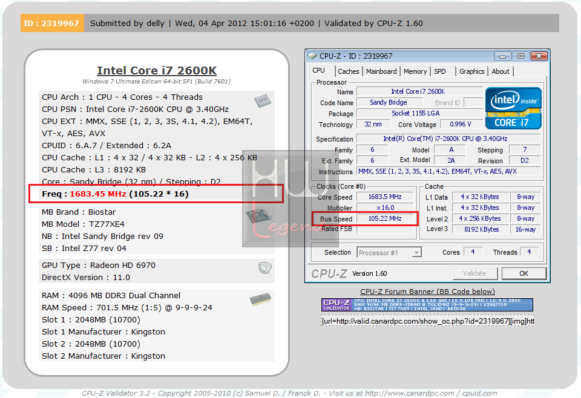Image resolution: width=581 pixels, height=398 pixels.
Task: Click the Level 3 value 8192 KBytes
Action: [x=479, y=229]
